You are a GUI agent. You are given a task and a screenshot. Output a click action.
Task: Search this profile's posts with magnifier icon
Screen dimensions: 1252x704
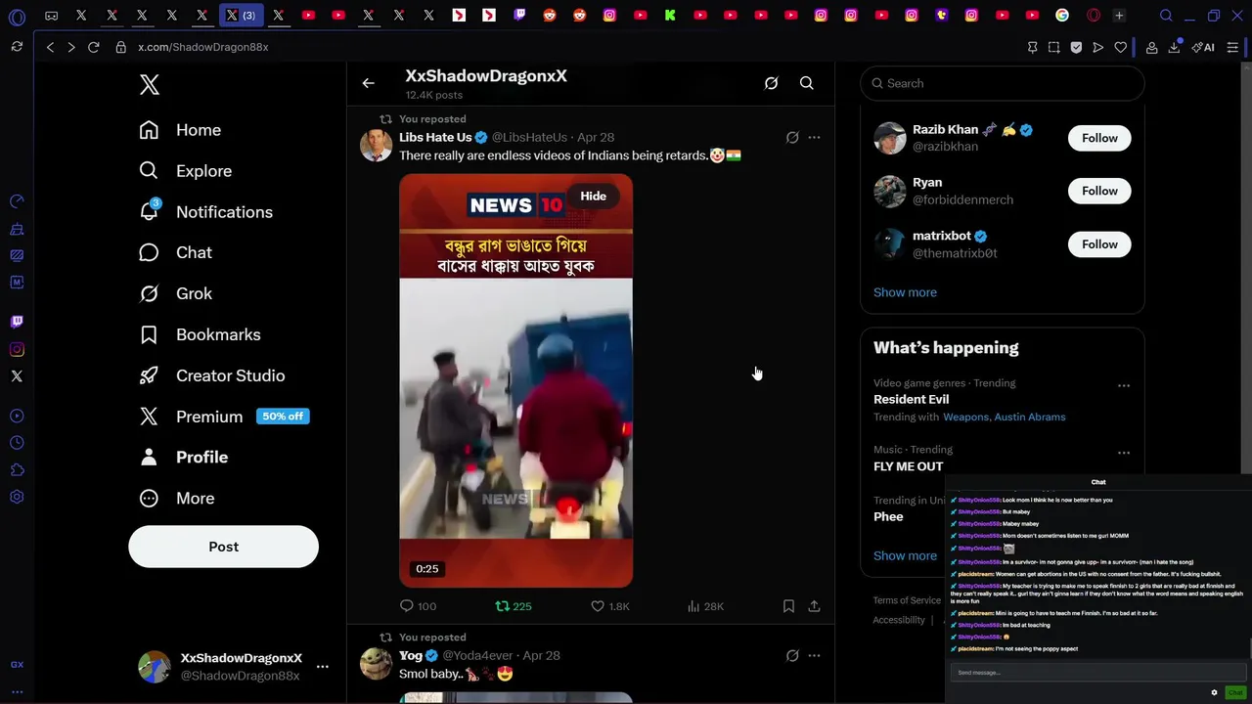tap(806, 84)
